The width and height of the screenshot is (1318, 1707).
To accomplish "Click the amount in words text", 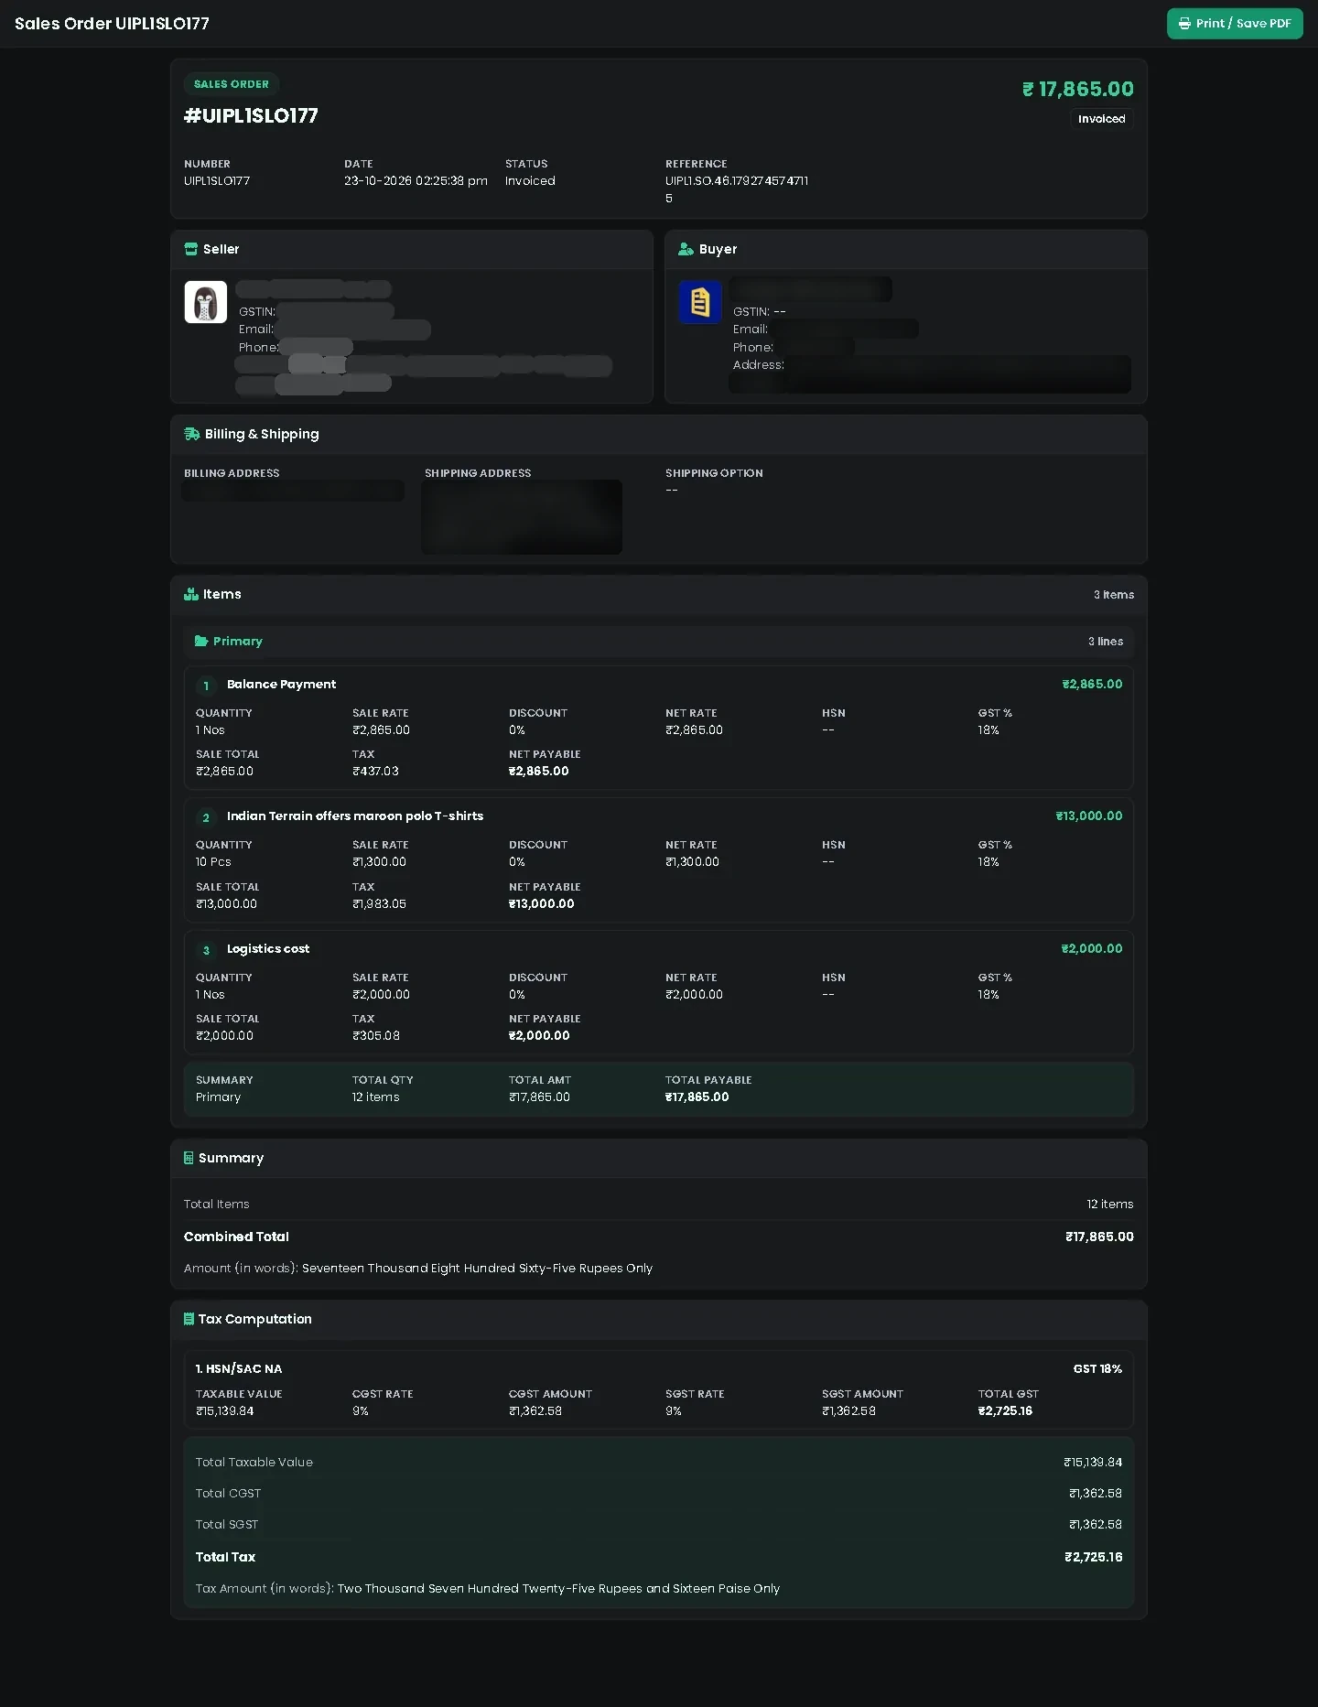I will tap(477, 1269).
